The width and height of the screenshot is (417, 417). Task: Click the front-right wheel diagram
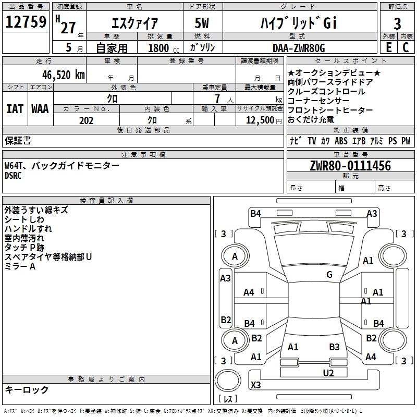[393, 256]
